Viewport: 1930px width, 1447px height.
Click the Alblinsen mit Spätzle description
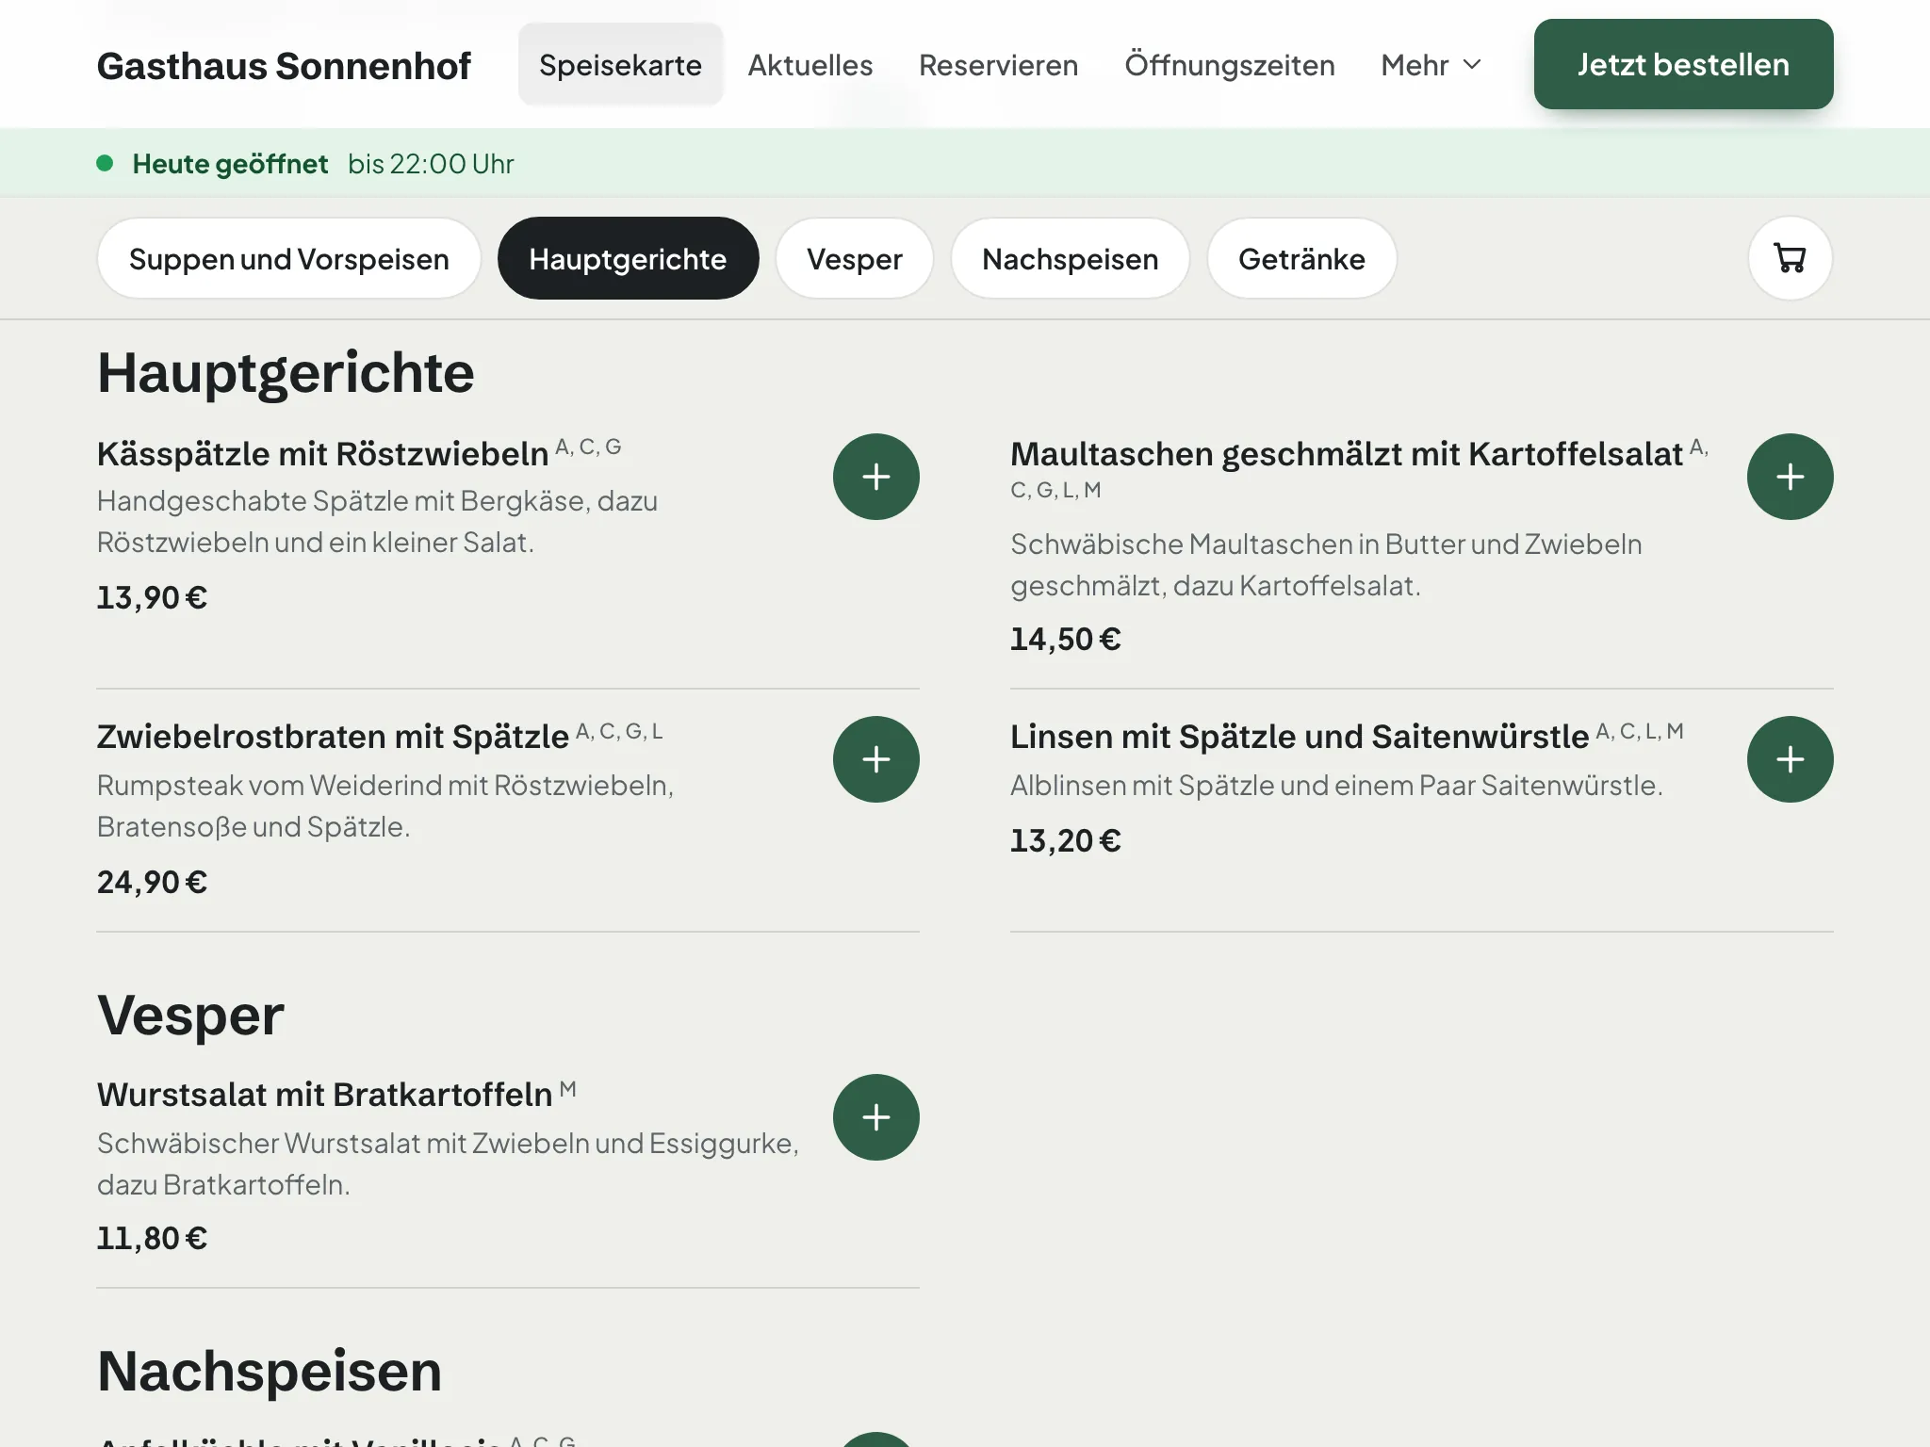1336,786
